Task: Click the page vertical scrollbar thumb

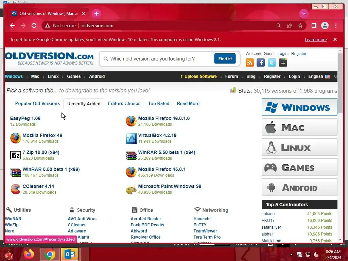Action: (x=341, y=83)
